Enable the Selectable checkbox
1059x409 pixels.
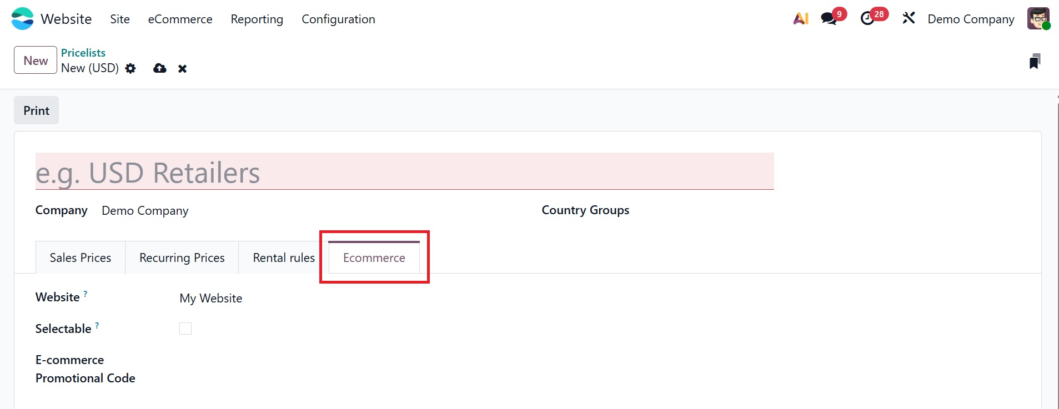[185, 329]
